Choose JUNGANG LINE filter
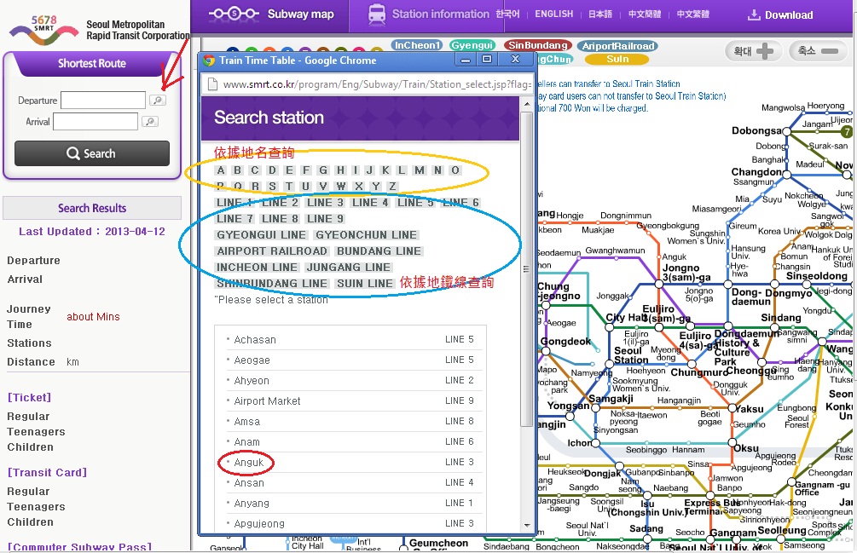Image resolution: width=857 pixels, height=553 pixels. pyautogui.click(x=348, y=268)
